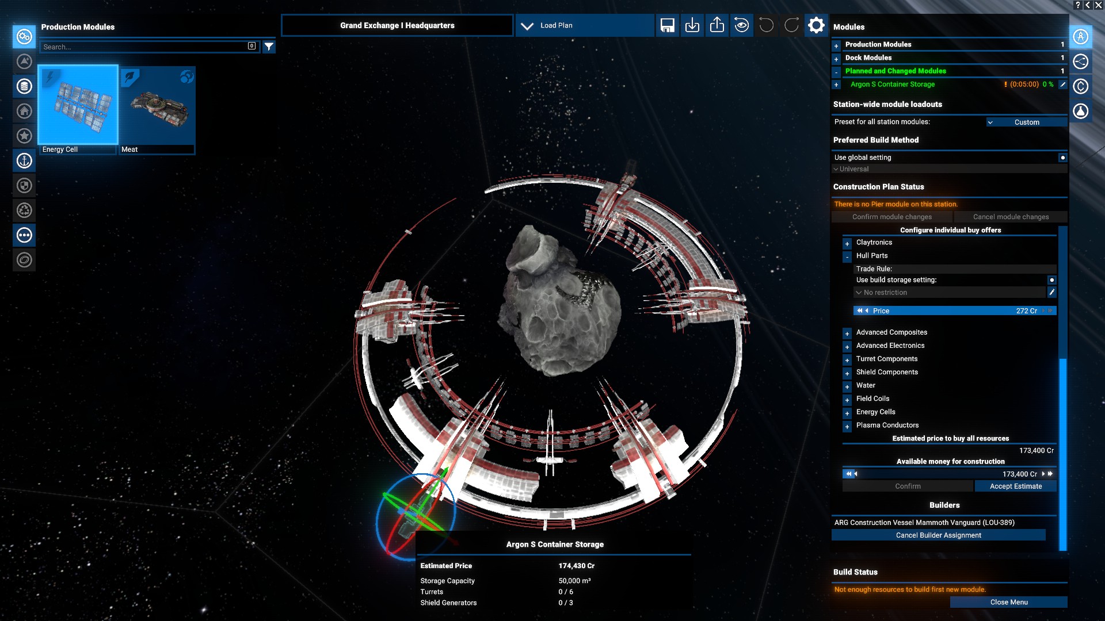1105x621 pixels.
Task: Open the Universal build method dropdown
Action: 950,169
